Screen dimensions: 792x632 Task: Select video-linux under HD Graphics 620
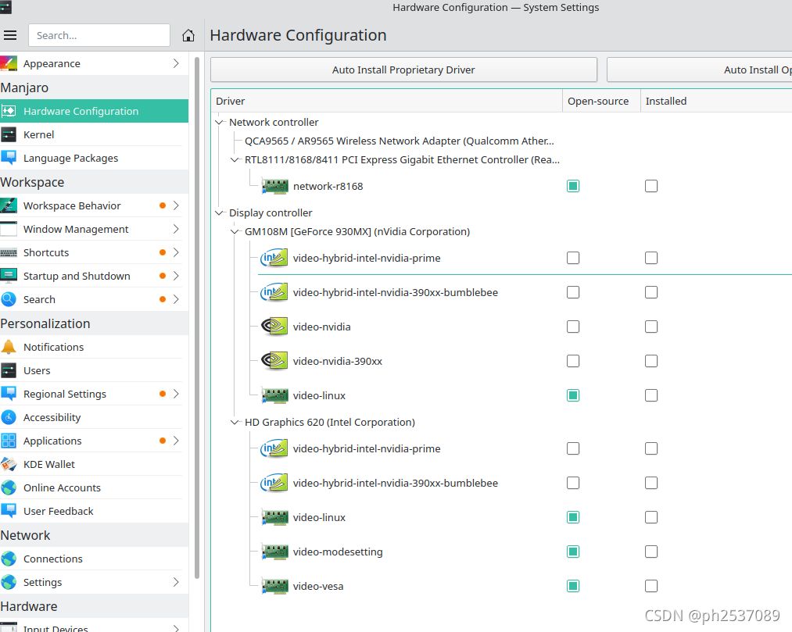coord(319,517)
